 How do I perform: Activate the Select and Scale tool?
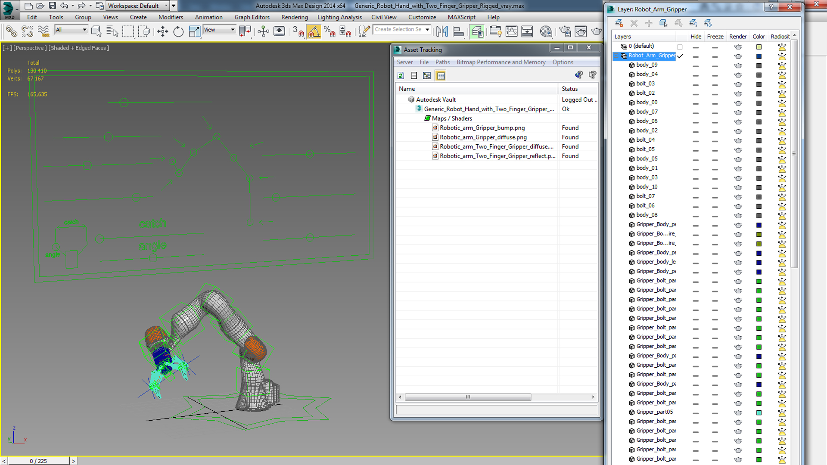pos(194,31)
